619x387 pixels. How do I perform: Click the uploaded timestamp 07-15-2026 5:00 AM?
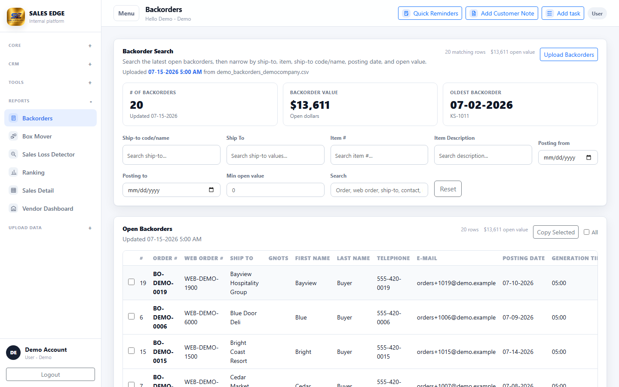175,72
